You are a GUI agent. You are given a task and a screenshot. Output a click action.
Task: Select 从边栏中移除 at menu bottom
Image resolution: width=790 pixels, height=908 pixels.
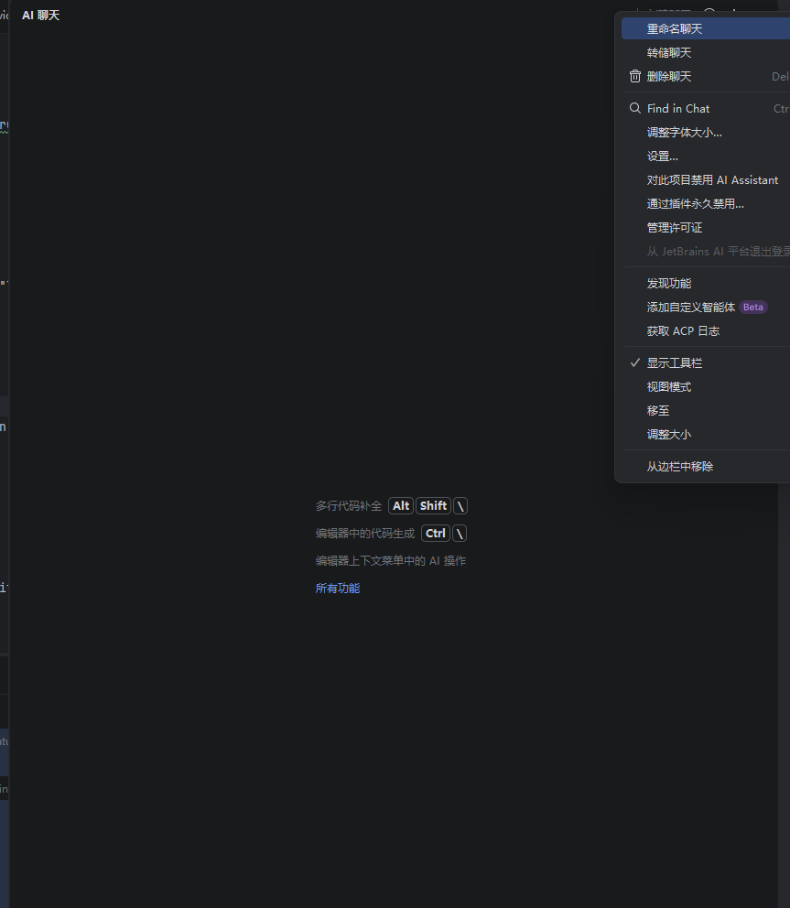680,467
